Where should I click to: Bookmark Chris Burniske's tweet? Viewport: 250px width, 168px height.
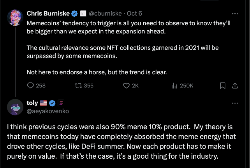222,86
